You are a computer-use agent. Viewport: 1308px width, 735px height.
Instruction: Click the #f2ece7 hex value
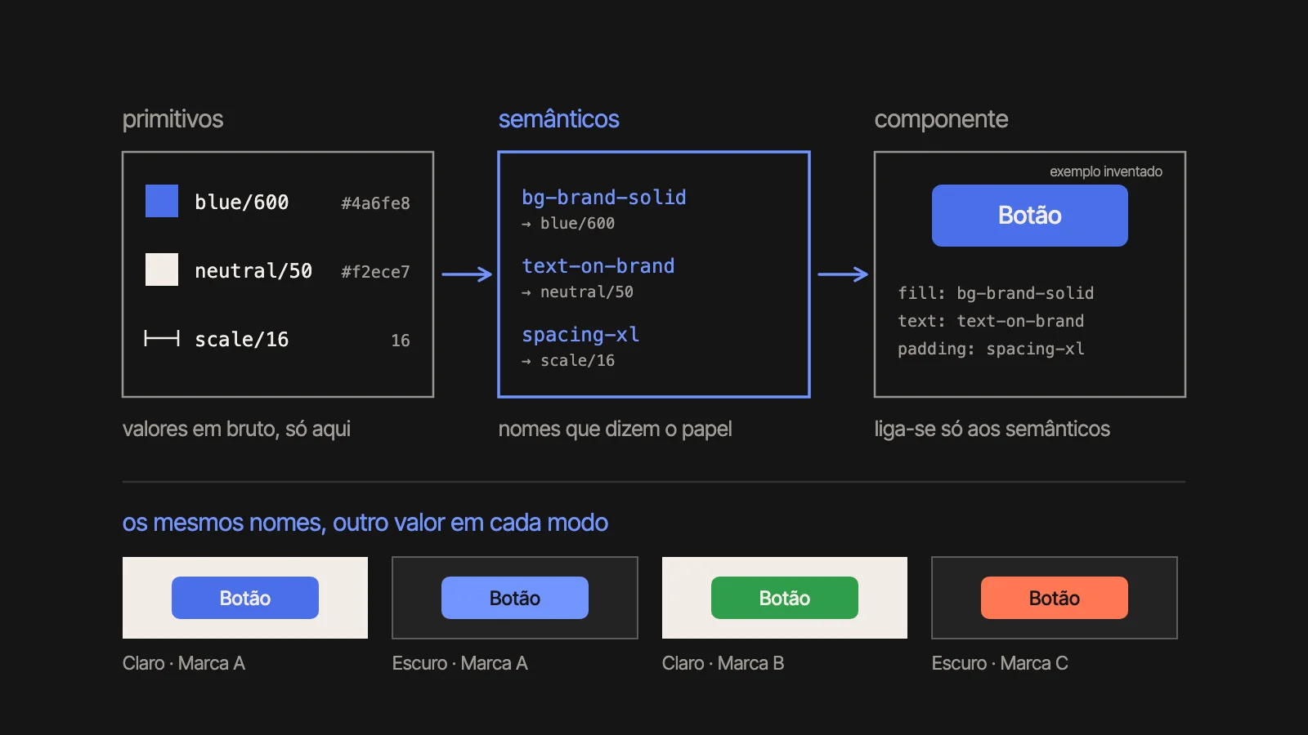click(375, 271)
